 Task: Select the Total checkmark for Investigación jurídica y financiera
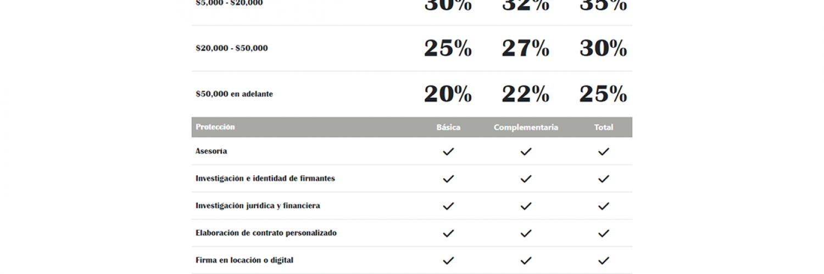coord(604,206)
